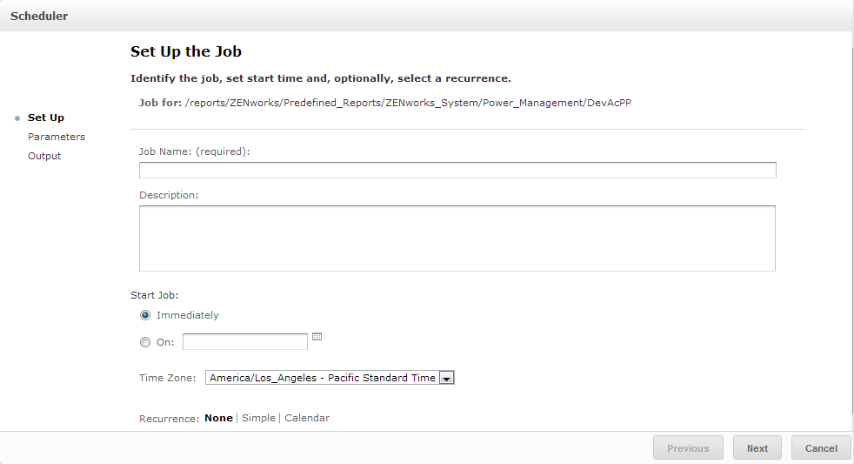Click the Set Up step bullet
This screenshot has height=464, width=854.
(x=17, y=118)
